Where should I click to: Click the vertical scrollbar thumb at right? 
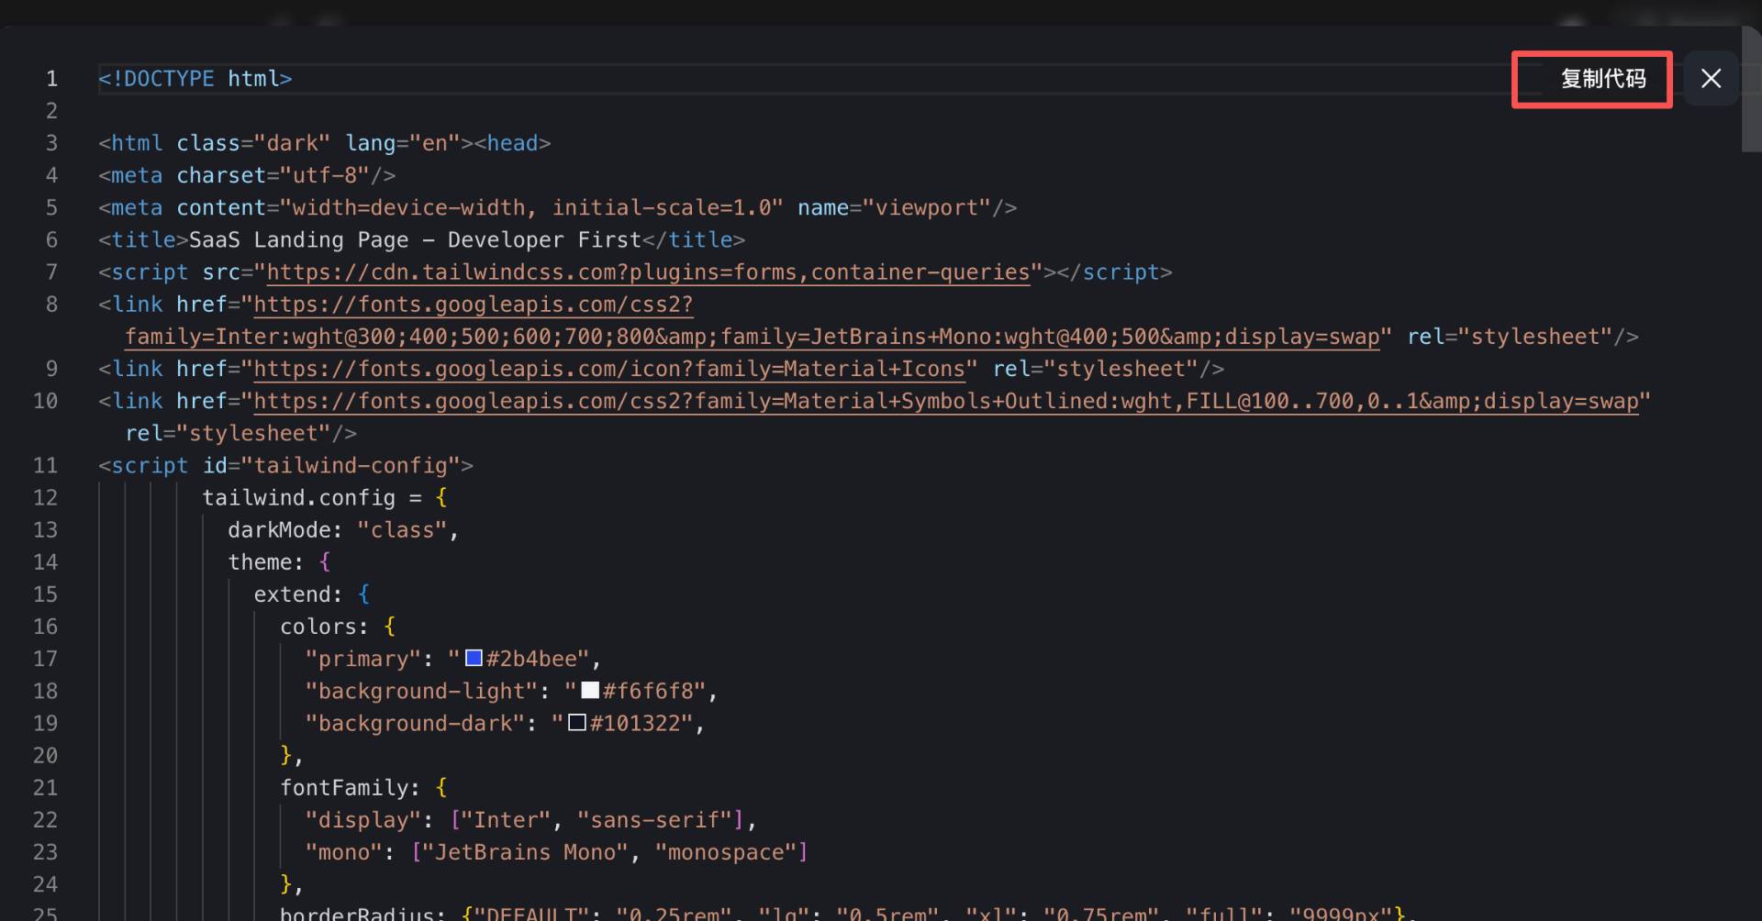[1751, 101]
